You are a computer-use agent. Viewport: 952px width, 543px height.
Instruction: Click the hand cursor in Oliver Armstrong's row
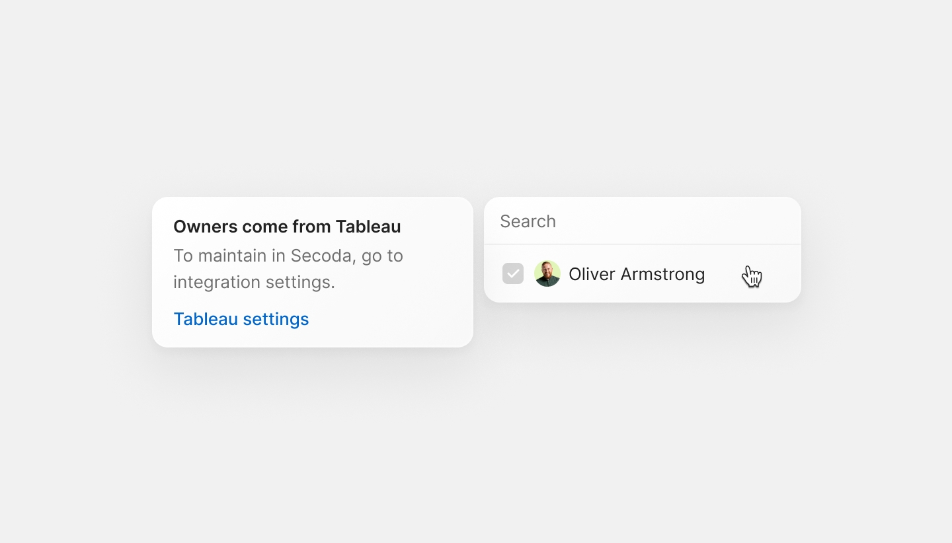click(751, 275)
